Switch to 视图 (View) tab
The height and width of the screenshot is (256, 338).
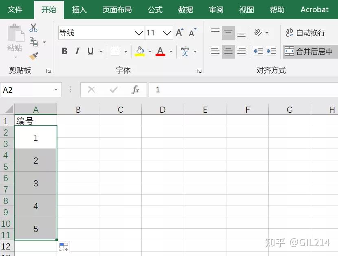[246, 9]
